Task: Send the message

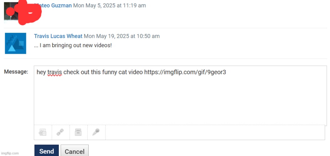Action: tap(46, 151)
